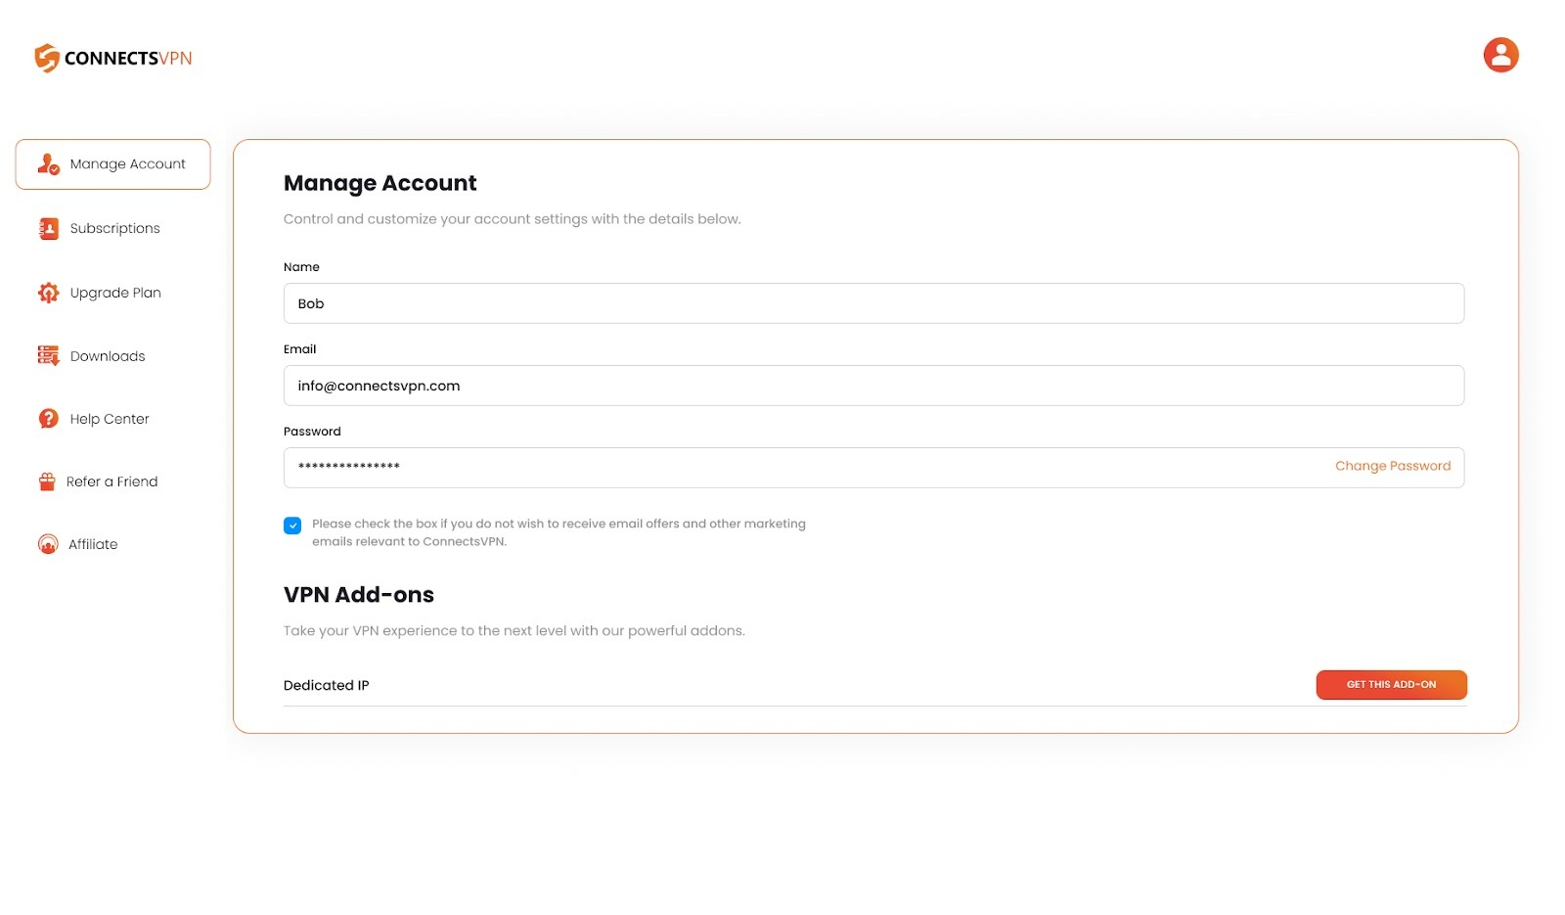Viewport: 1565px width, 915px height.
Task: Click the Affiliate icon in the sidebar
Action: click(x=46, y=544)
